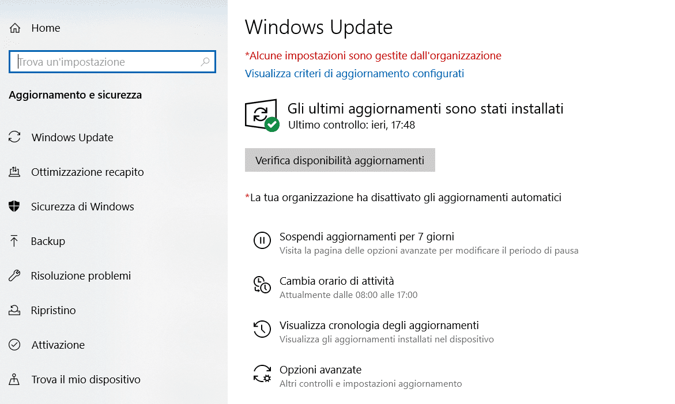
Task: Click the search magnifier icon
Action: tap(205, 62)
